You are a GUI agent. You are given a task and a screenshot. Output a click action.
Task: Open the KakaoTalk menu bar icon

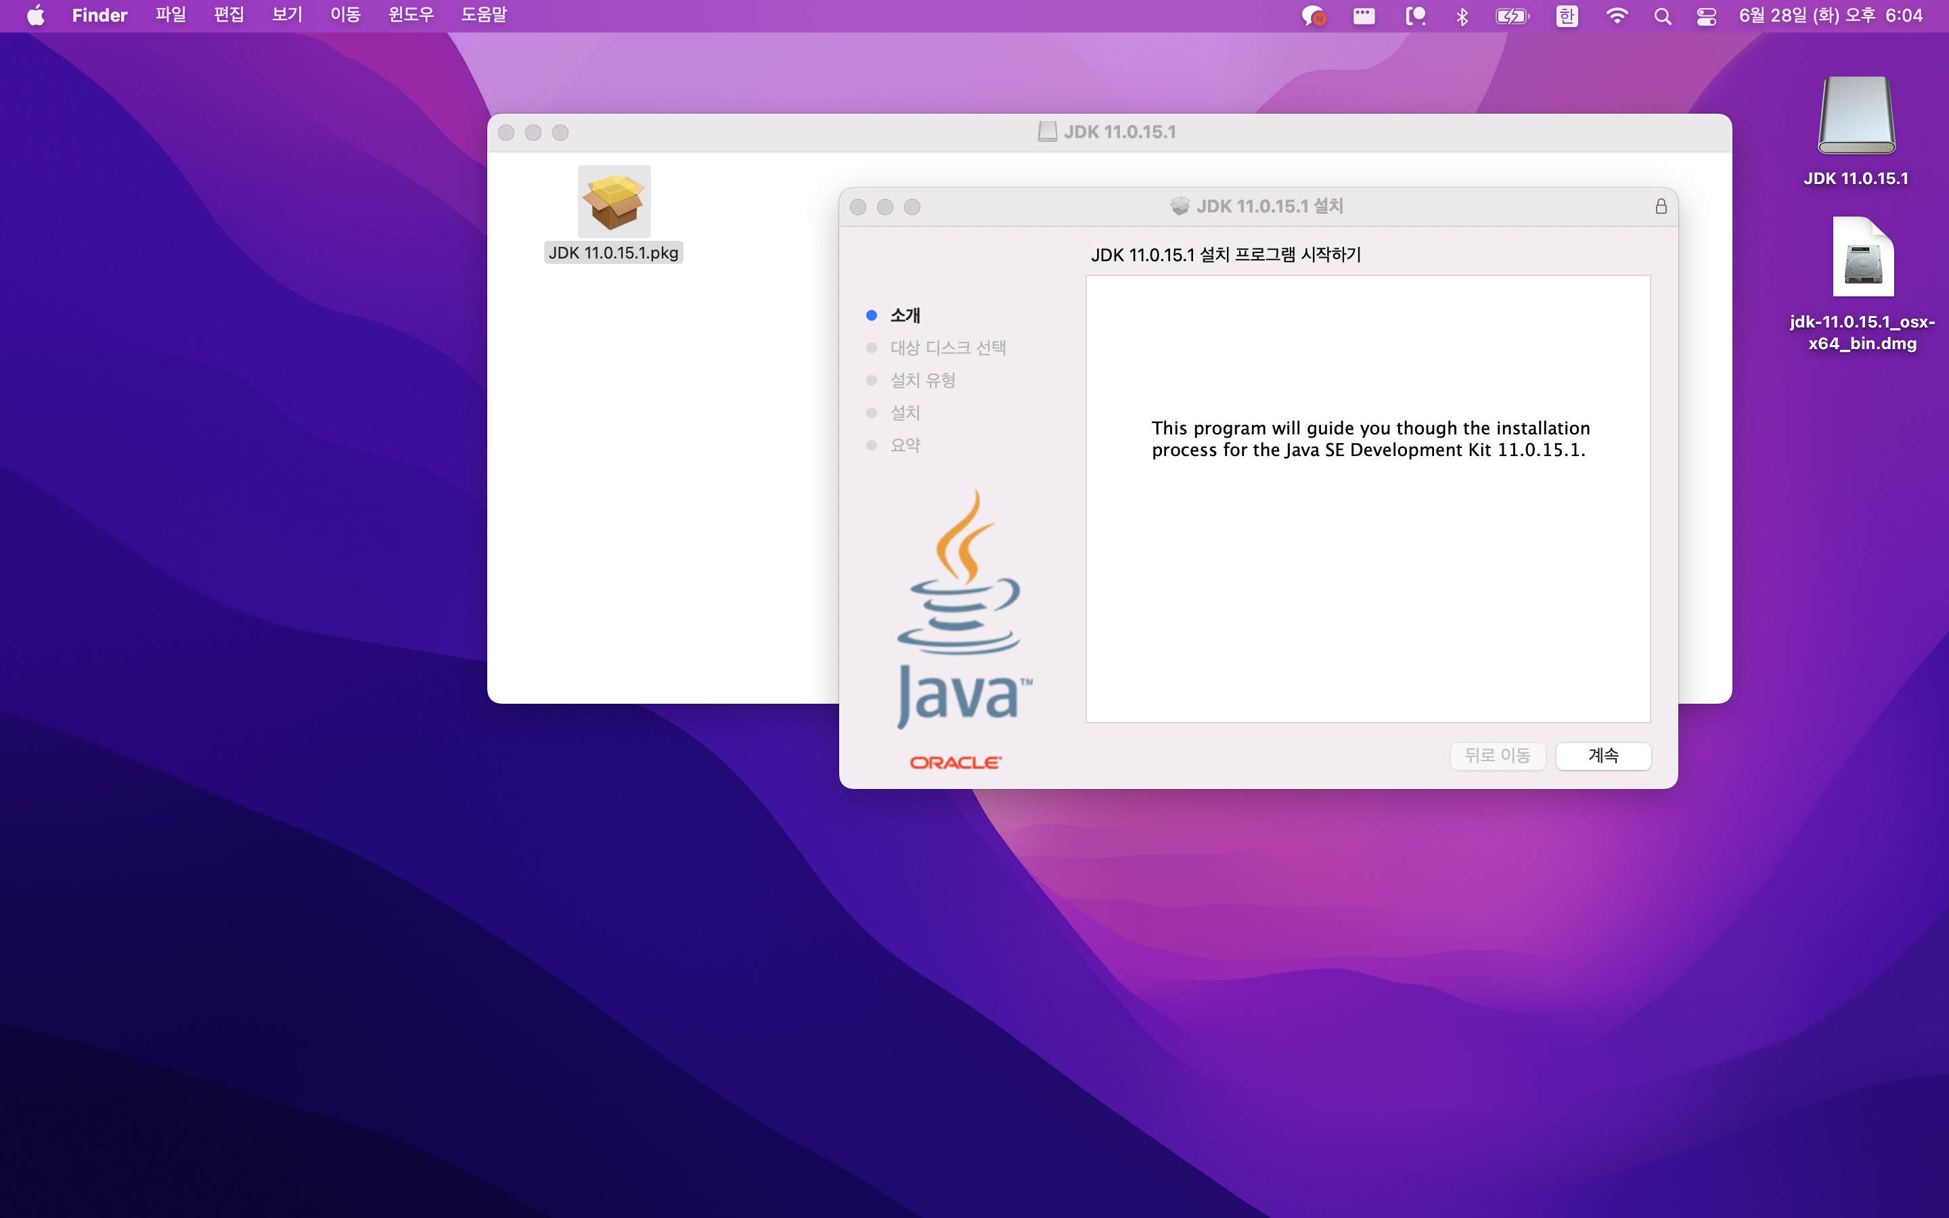1313,16
